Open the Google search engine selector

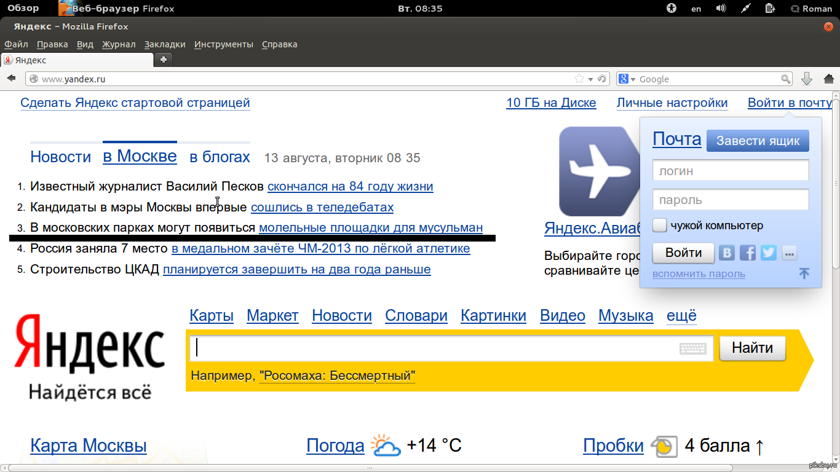tap(627, 79)
